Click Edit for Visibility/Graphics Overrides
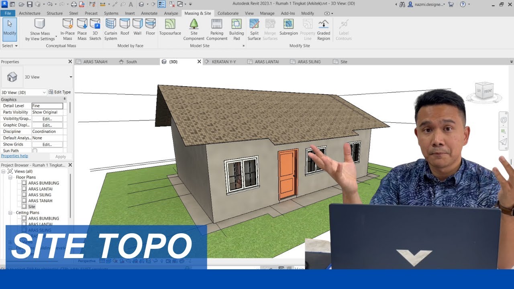The width and height of the screenshot is (514, 289). pos(47,119)
